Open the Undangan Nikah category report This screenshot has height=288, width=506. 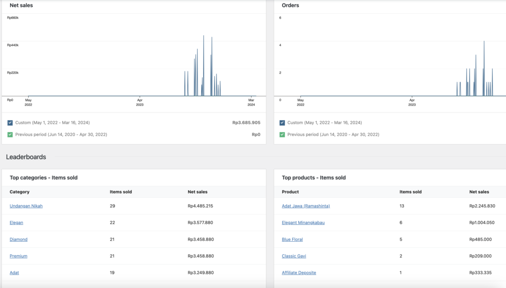tap(25, 206)
